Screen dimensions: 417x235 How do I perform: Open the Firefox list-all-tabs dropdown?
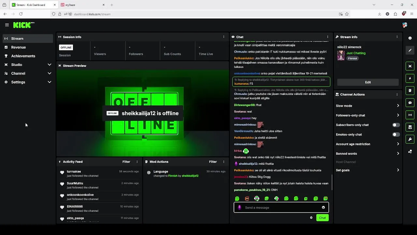(374, 5)
